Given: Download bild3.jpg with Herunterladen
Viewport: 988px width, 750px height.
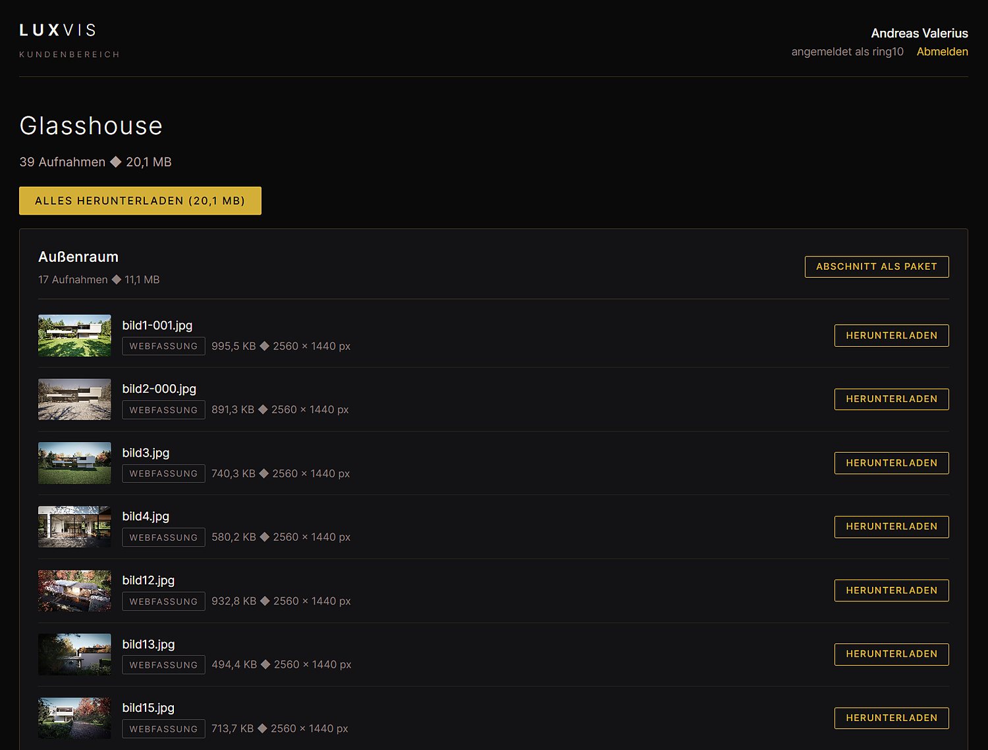Looking at the screenshot, I should click(891, 463).
